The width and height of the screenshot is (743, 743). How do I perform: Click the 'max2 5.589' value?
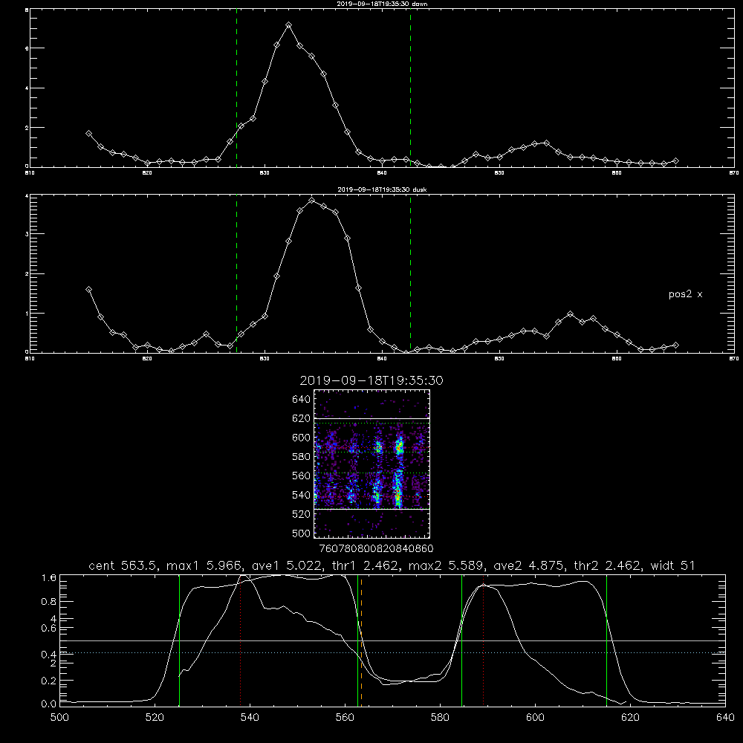[447, 565]
